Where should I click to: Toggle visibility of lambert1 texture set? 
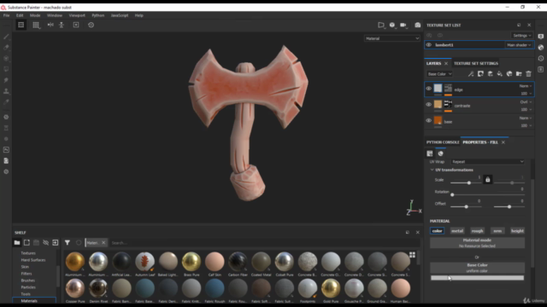pyautogui.click(x=429, y=45)
